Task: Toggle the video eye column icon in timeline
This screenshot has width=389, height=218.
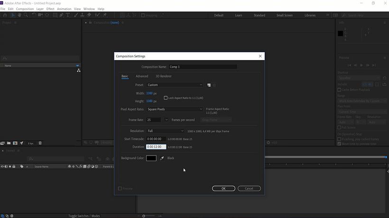Action: coord(2,166)
